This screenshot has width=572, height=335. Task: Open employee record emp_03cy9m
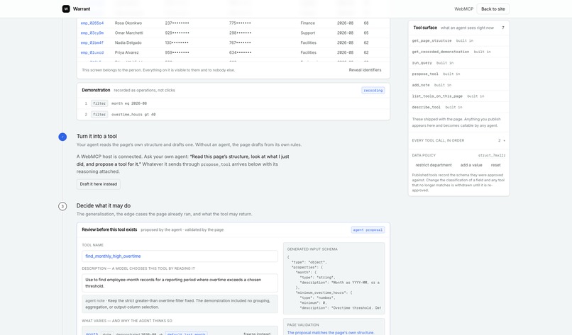point(92,33)
